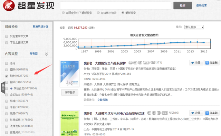This screenshot has width=221, height=136.
Task: Open 引证(171) citations link
Action: [x=156, y=63]
